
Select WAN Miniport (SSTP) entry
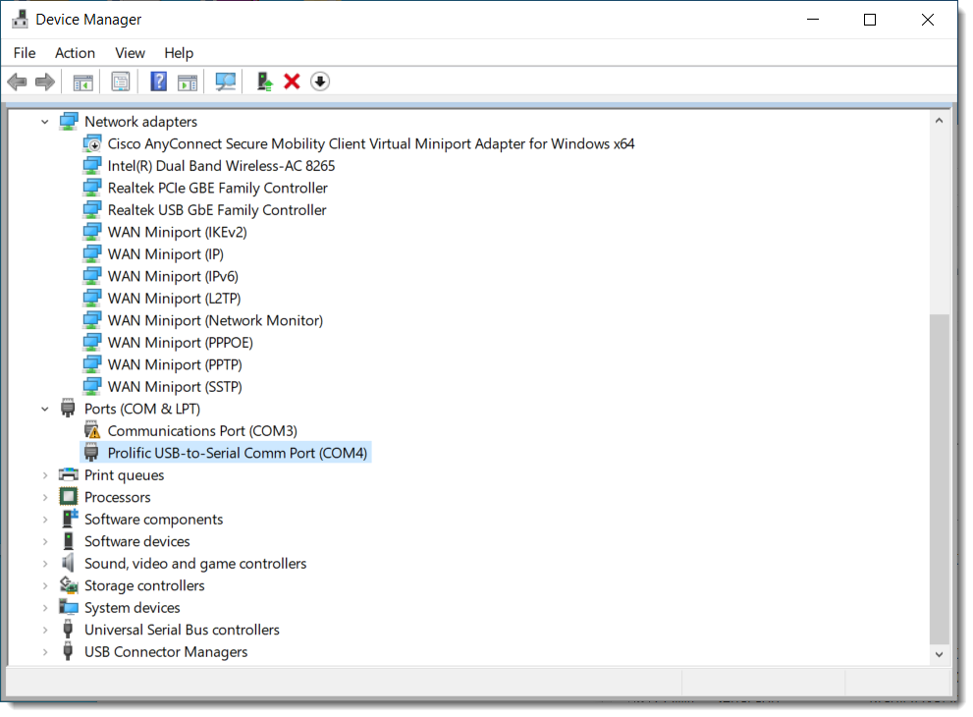pyautogui.click(x=175, y=387)
